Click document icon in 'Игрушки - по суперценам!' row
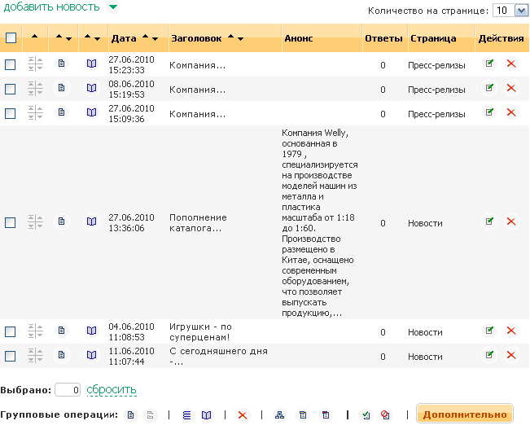The width and height of the screenshot is (530, 434). click(x=61, y=331)
